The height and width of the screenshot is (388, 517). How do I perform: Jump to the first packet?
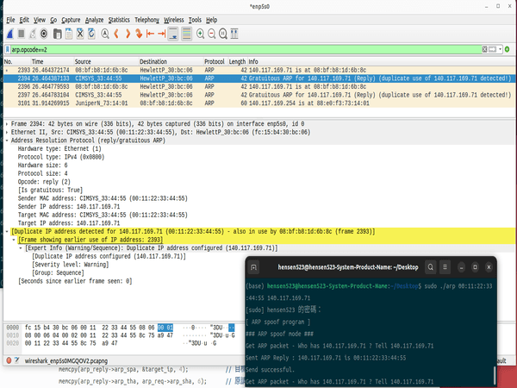click(x=150, y=34)
